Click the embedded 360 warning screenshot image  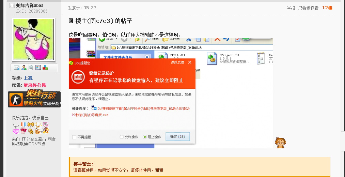tap(171, 93)
